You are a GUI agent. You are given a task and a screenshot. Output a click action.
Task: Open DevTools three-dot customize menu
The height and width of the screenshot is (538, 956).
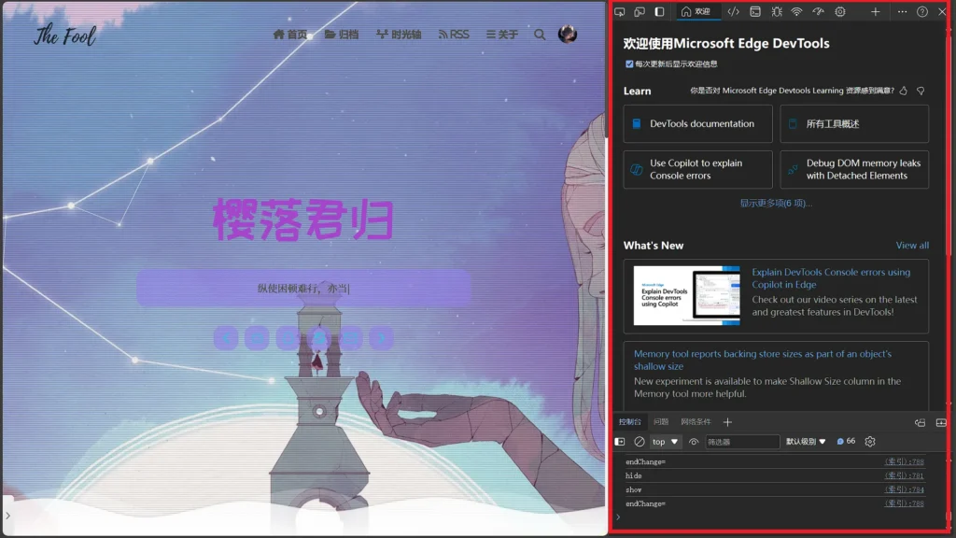pos(903,11)
